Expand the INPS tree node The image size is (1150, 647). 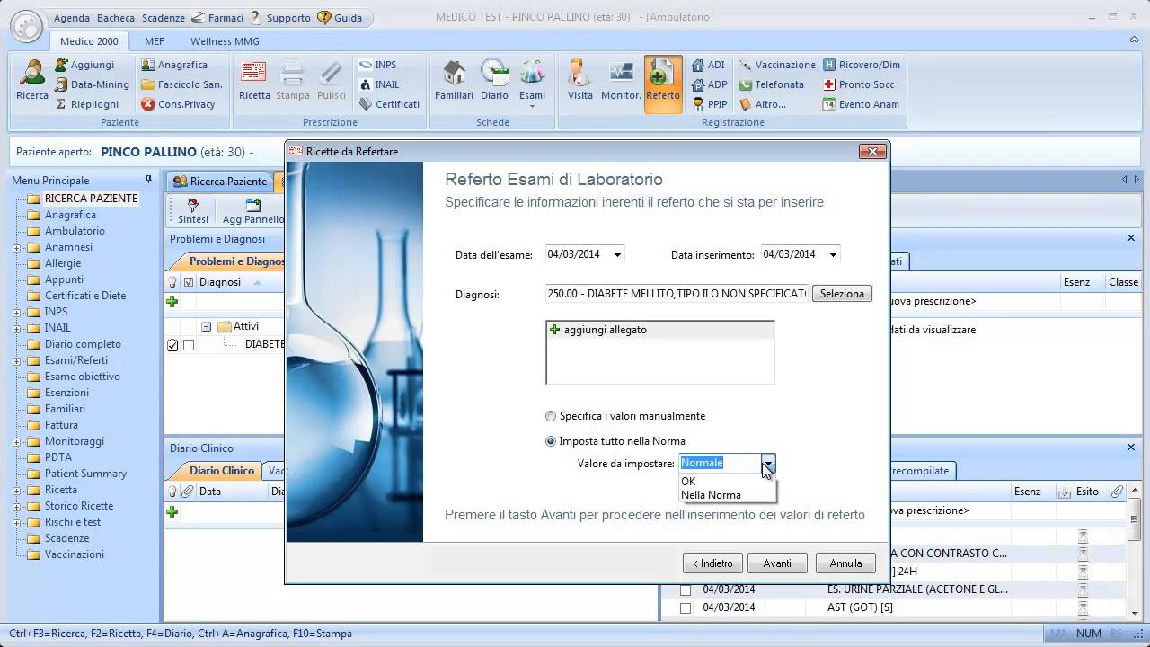click(x=16, y=312)
